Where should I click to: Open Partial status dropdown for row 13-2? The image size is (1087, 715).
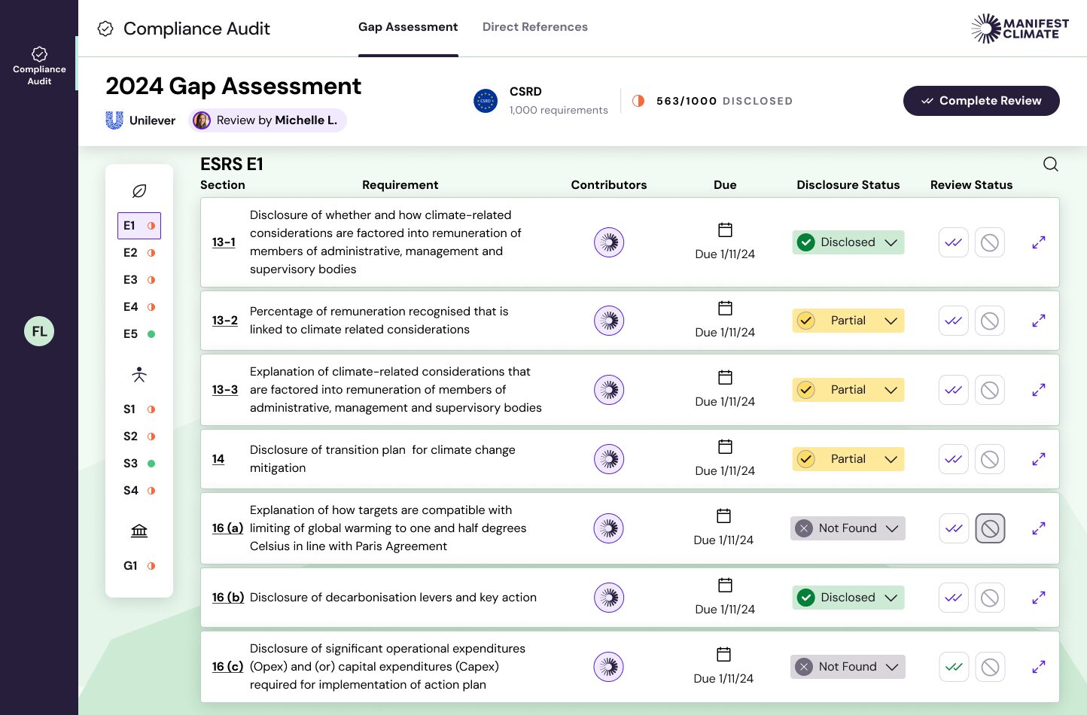coord(848,321)
